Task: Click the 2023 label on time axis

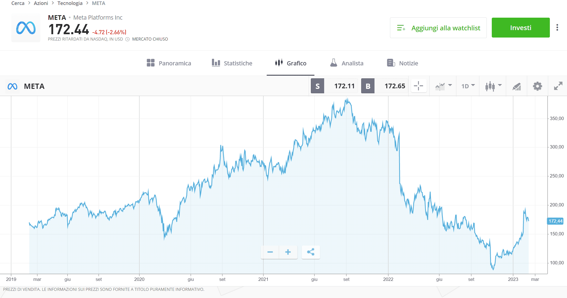Action: coord(513,279)
